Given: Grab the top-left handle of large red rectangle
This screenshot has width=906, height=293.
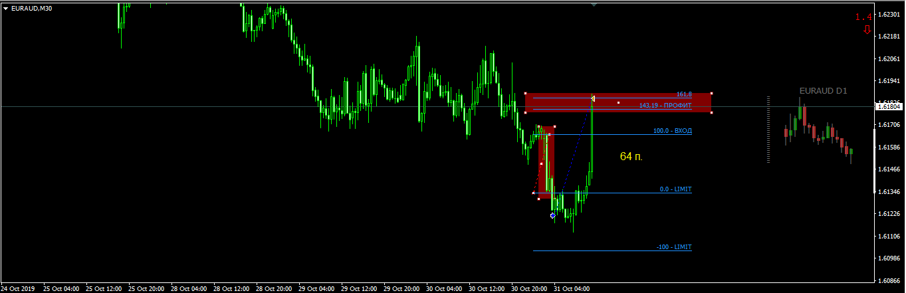Looking at the screenshot, I should [x=525, y=93].
